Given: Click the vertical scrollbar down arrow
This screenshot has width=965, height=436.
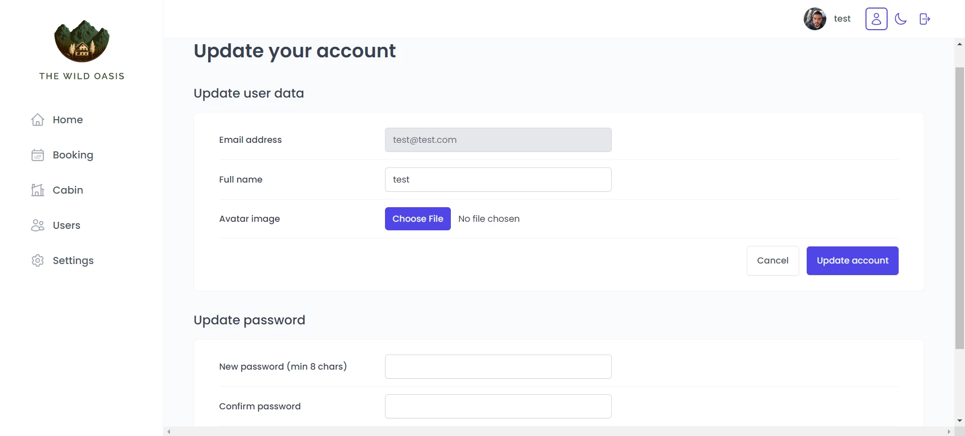Looking at the screenshot, I should [x=959, y=420].
